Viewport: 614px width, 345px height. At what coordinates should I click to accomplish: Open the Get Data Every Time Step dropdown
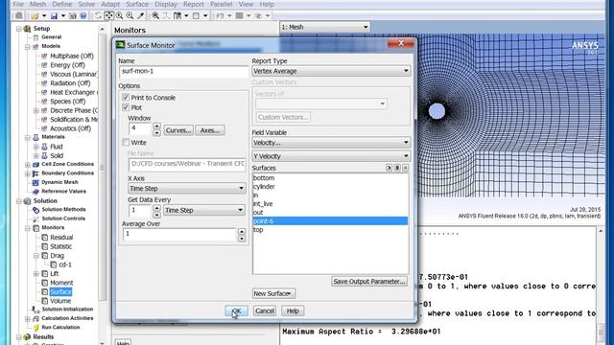204,210
